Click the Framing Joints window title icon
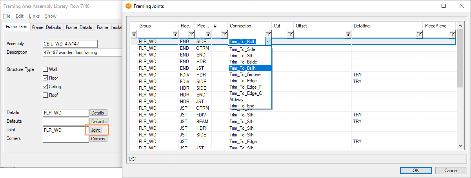Viewport: 471px width, 178px height. (128, 6)
